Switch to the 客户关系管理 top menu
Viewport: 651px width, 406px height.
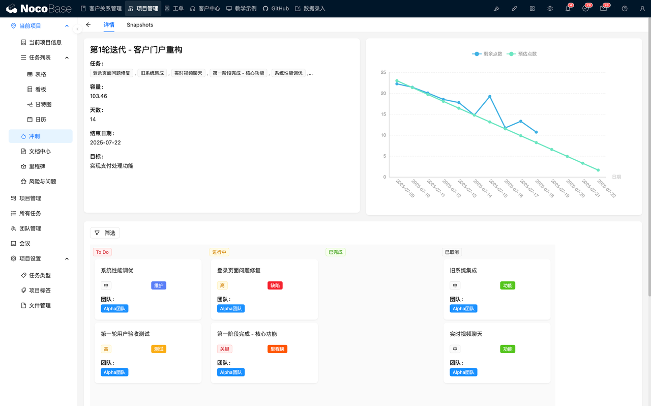101,9
